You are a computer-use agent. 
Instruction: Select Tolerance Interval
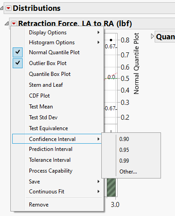tap(58, 160)
